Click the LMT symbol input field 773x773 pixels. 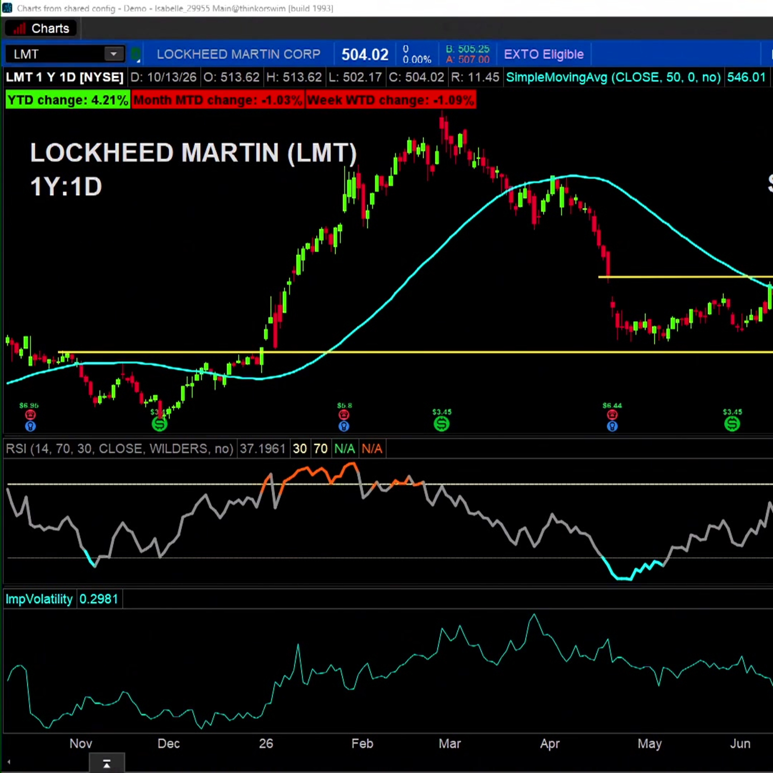coord(55,54)
